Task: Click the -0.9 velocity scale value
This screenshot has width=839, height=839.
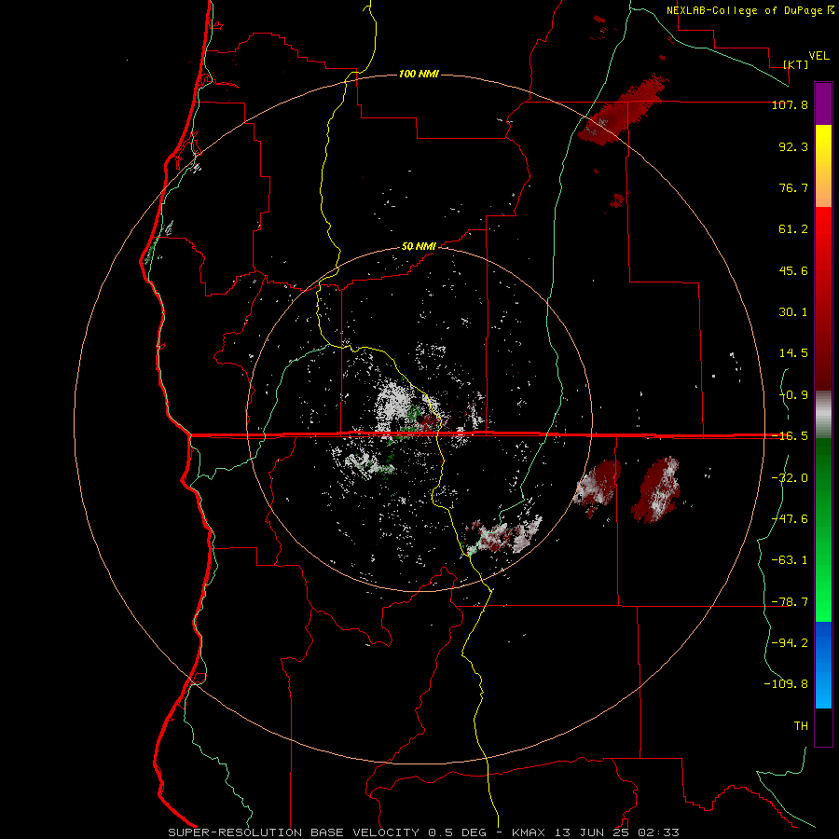Action: pyautogui.click(x=793, y=395)
